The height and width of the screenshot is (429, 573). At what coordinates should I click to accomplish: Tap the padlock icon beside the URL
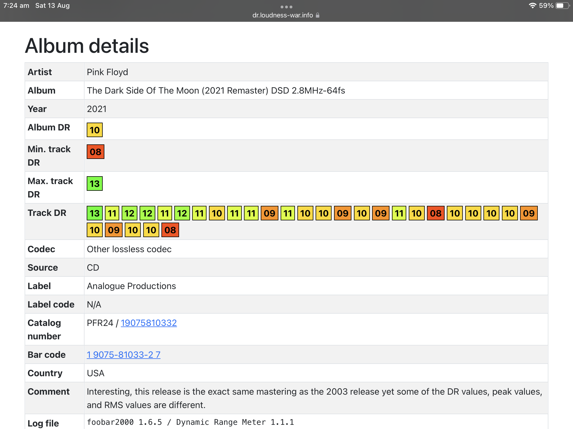click(318, 15)
